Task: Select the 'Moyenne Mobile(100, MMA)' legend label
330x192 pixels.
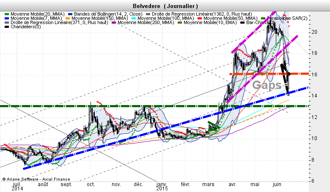Action: [x=165, y=18]
